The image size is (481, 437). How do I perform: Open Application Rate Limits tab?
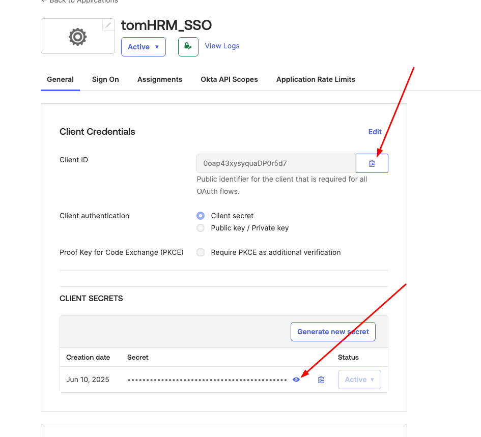pos(316,79)
